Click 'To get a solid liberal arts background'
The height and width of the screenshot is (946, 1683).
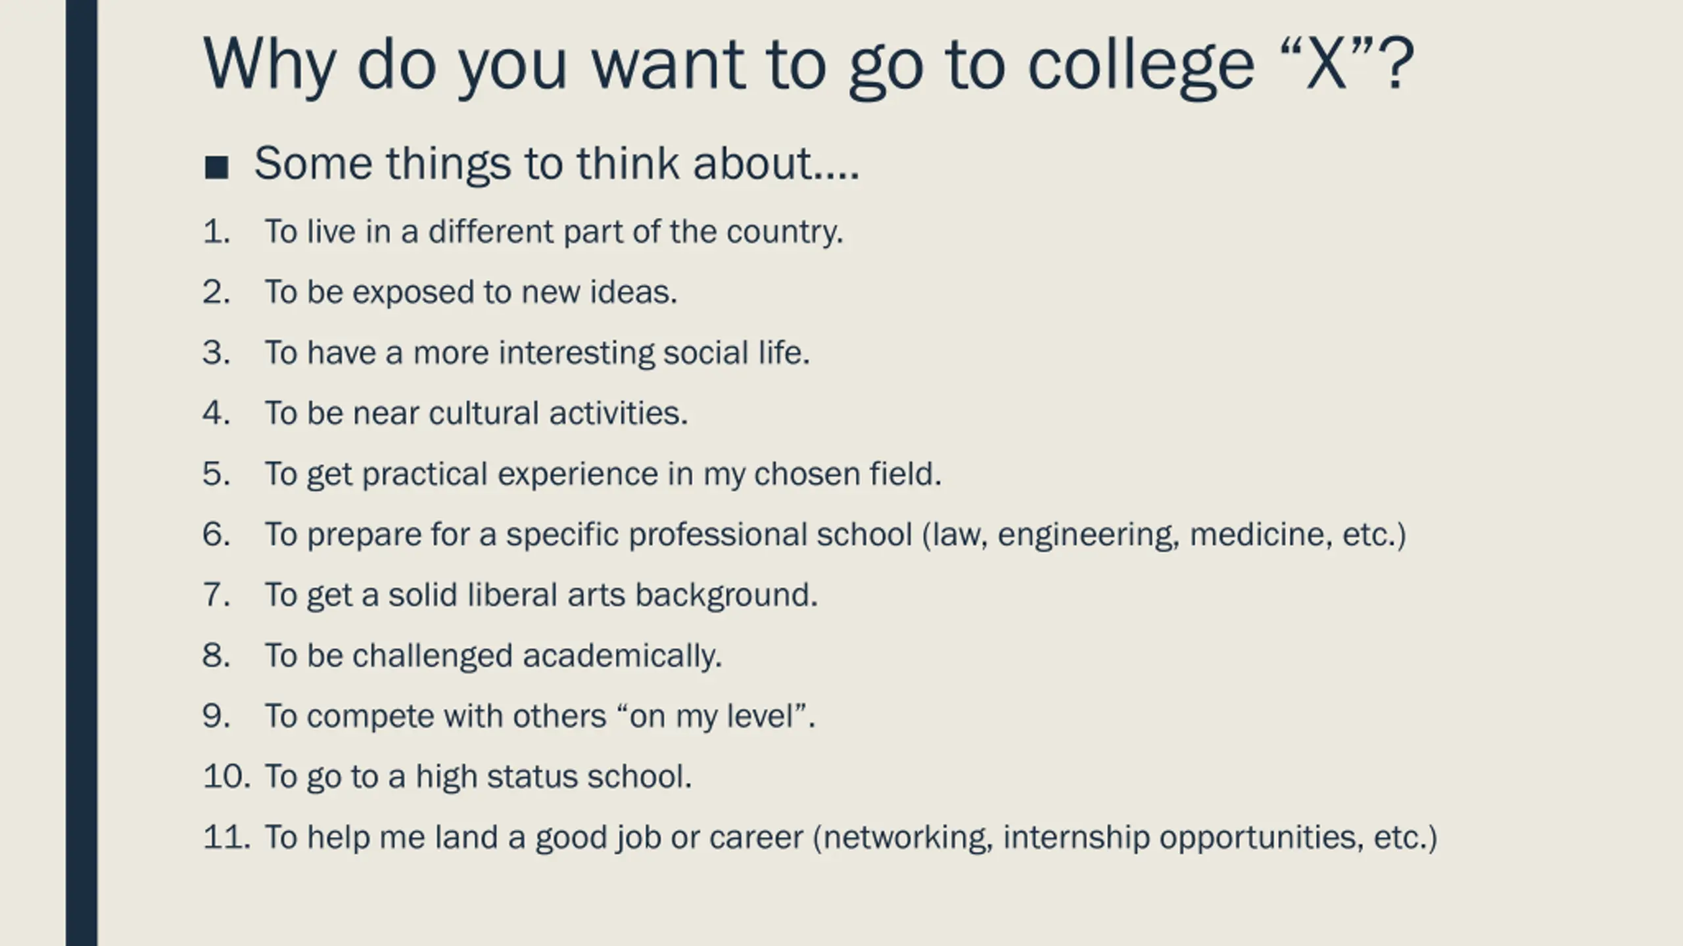coord(541,595)
